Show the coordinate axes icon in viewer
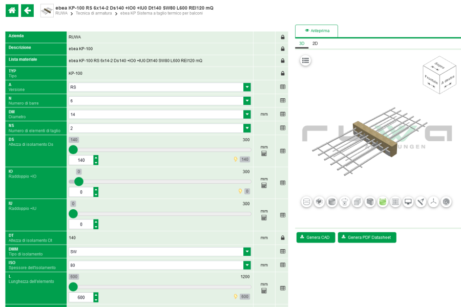461x307 pixels. point(433,202)
